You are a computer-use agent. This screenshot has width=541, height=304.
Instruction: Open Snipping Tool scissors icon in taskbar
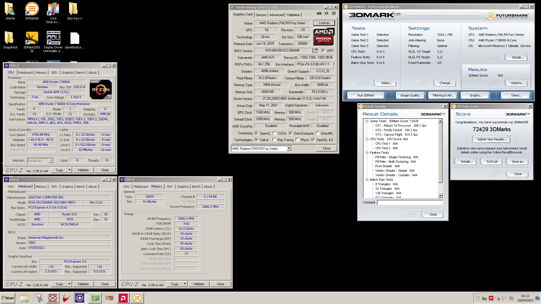[x=39, y=298]
